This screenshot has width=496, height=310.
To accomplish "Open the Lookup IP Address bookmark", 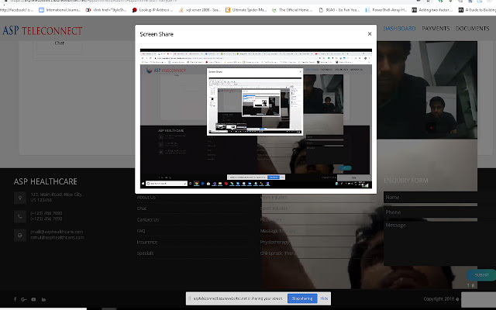I will [153, 10].
